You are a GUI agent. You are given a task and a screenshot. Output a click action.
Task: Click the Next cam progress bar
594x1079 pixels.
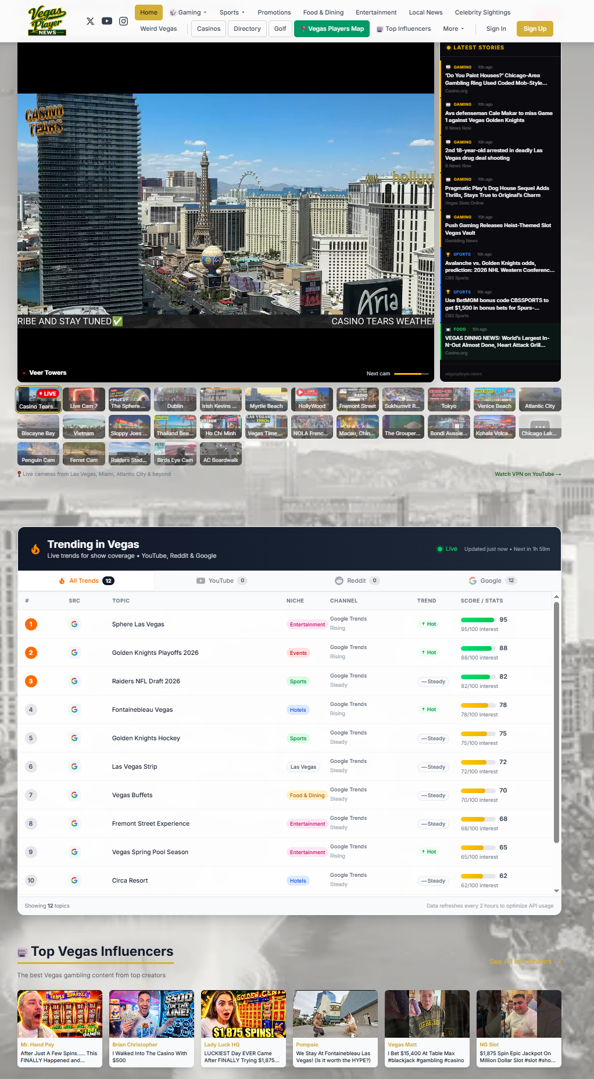click(x=411, y=374)
